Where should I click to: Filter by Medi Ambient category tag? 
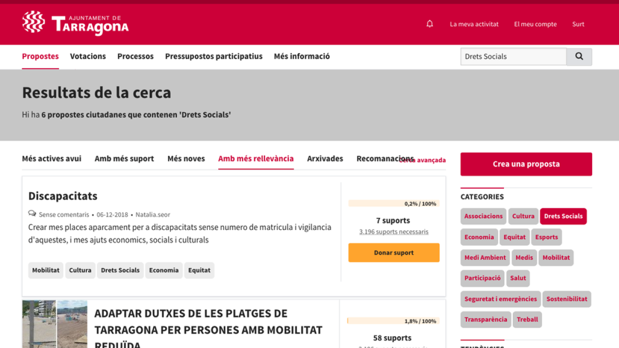tap(485, 257)
